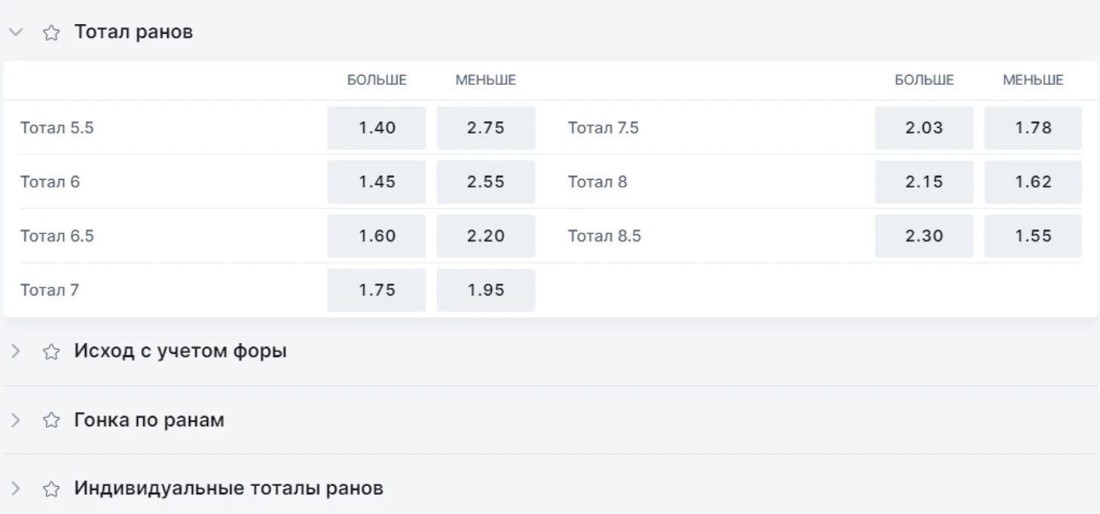The width and height of the screenshot is (1100, 514).
Task: Bet on Тотал 6.5 больше 1.60
Action: coord(376,236)
